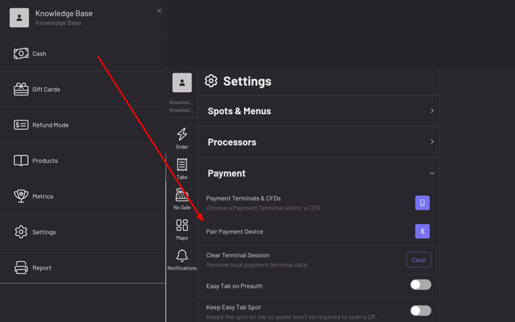Viewport: 515px width, 322px height.
Task: Open Cash from the side menu
Action: click(x=39, y=54)
